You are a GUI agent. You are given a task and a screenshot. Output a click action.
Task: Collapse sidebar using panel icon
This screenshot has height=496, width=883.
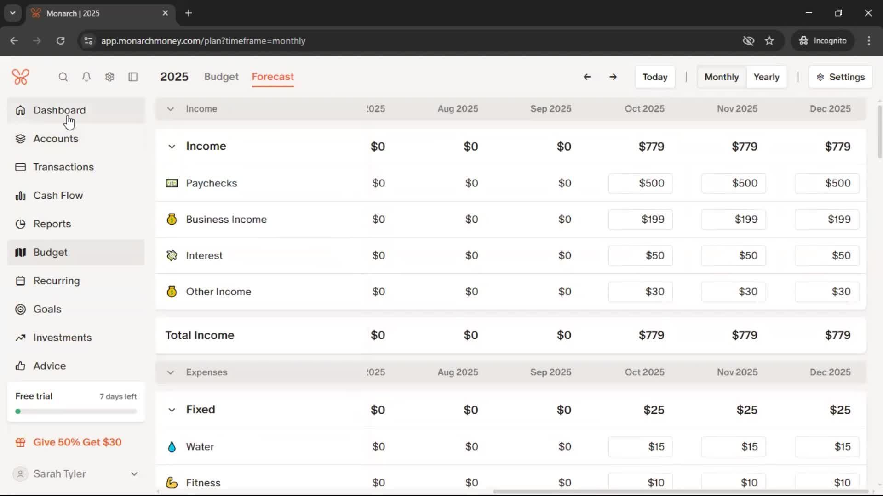pyautogui.click(x=133, y=77)
